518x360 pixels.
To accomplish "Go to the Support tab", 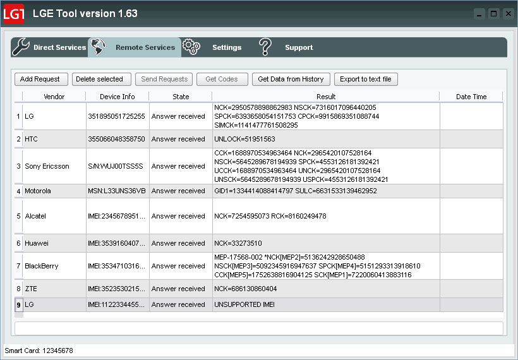I will 286,47.
